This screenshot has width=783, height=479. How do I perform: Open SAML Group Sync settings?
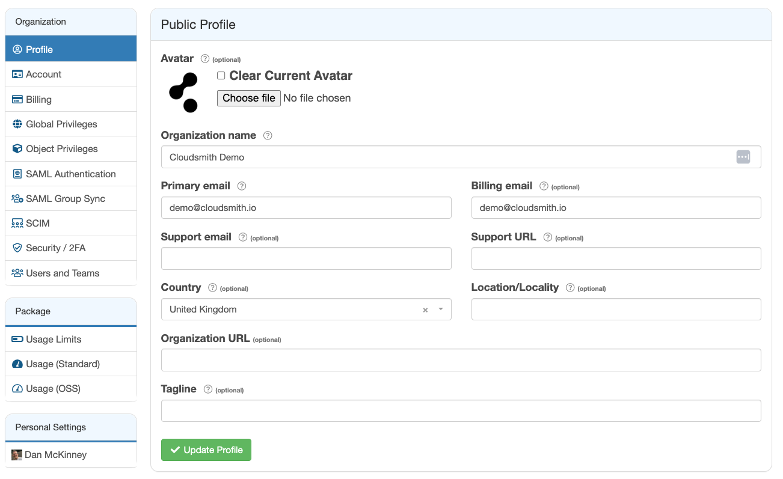click(x=71, y=199)
